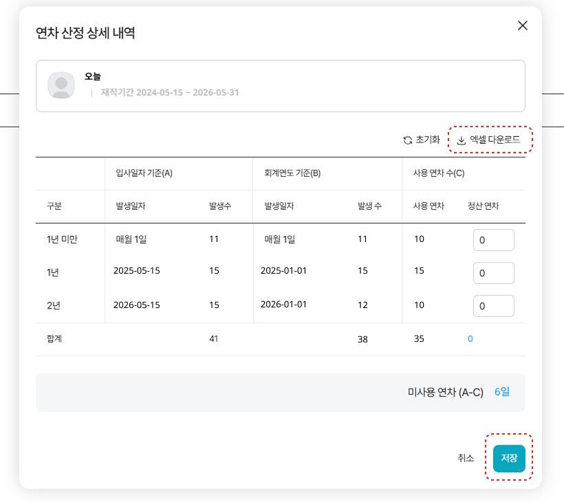Screen dimensions: 564x502
Task: Click the user profile avatar icon
Action: (61, 85)
